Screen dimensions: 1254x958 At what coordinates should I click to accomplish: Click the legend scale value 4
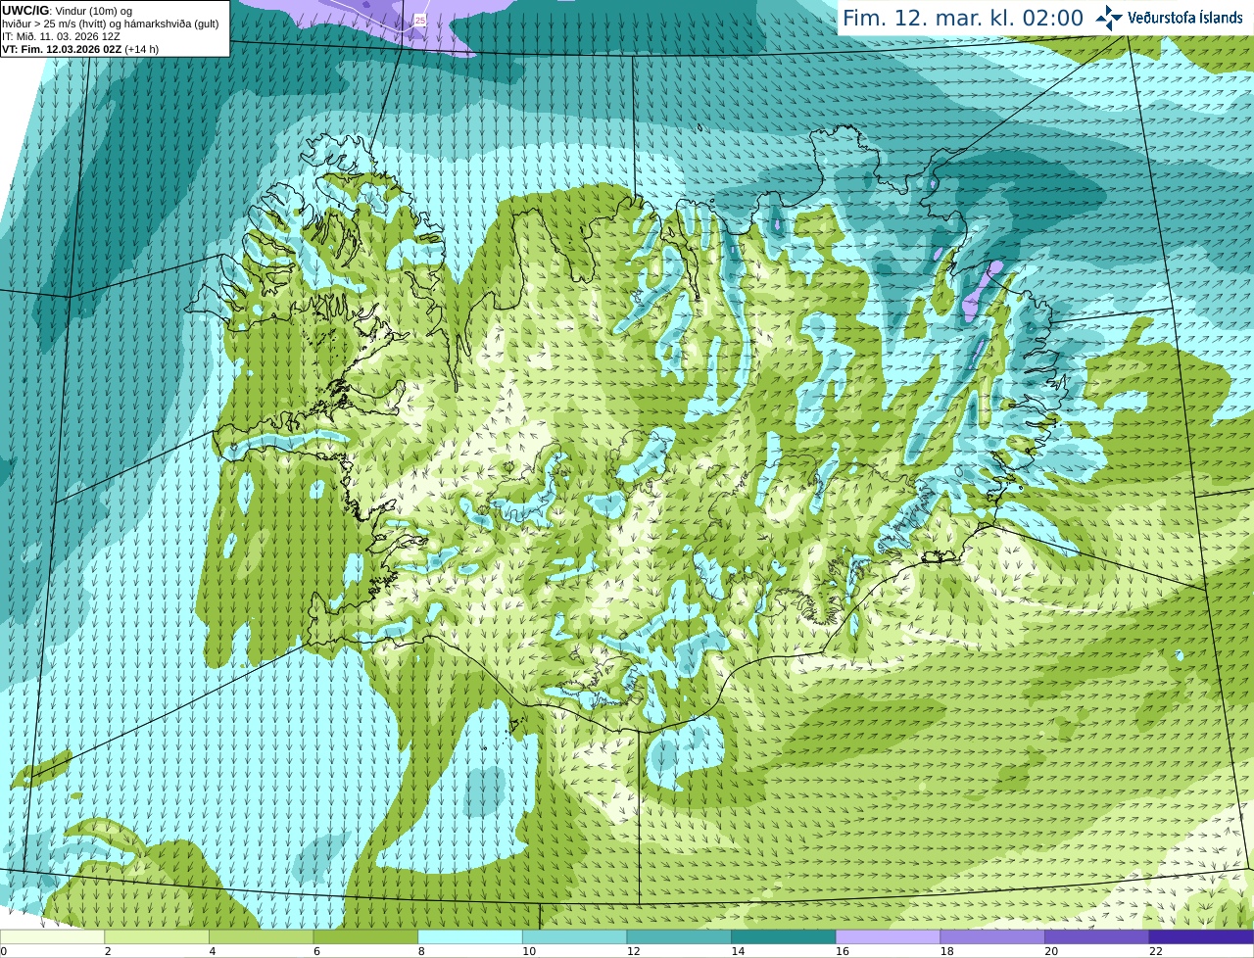pyautogui.click(x=213, y=951)
